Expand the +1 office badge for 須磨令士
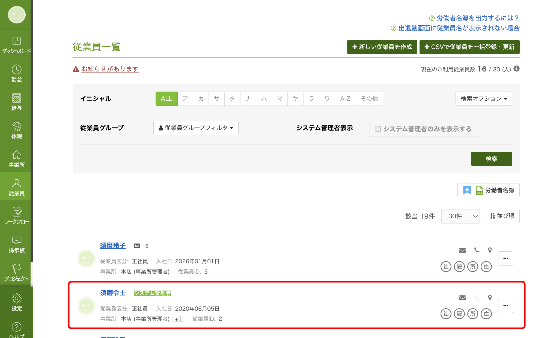The image size is (559, 338). coord(179,319)
